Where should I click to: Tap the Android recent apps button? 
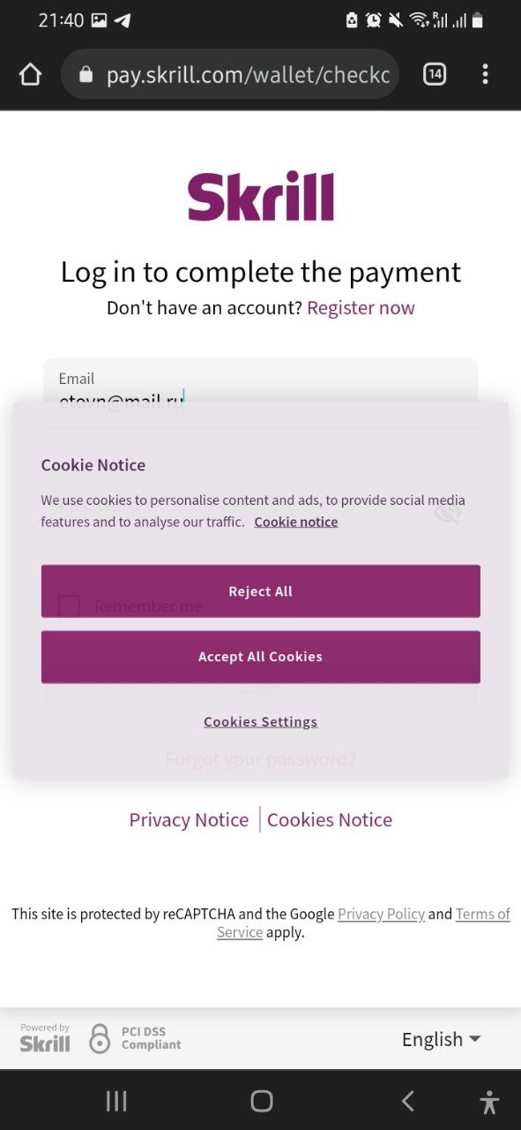pyautogui.click(x=116, y=1101)
